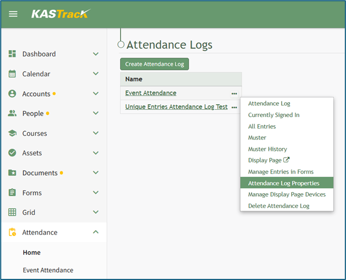Image resolution: width=346 pixels, height=280 pixels.
Task: Click the Accounts person icon
Action: click(x=12, y=94)
